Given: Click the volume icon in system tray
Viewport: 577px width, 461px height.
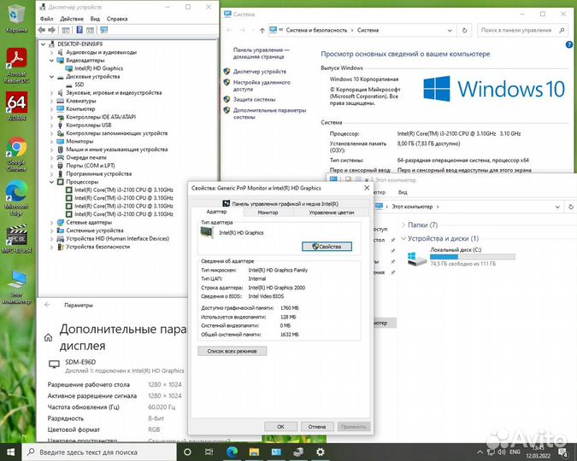Looking at the screenshot, I should 502,452.
